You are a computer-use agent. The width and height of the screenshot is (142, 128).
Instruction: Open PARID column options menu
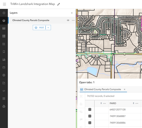tap(137, 103)
